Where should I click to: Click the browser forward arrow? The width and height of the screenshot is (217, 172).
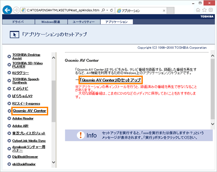pos(16,10)
